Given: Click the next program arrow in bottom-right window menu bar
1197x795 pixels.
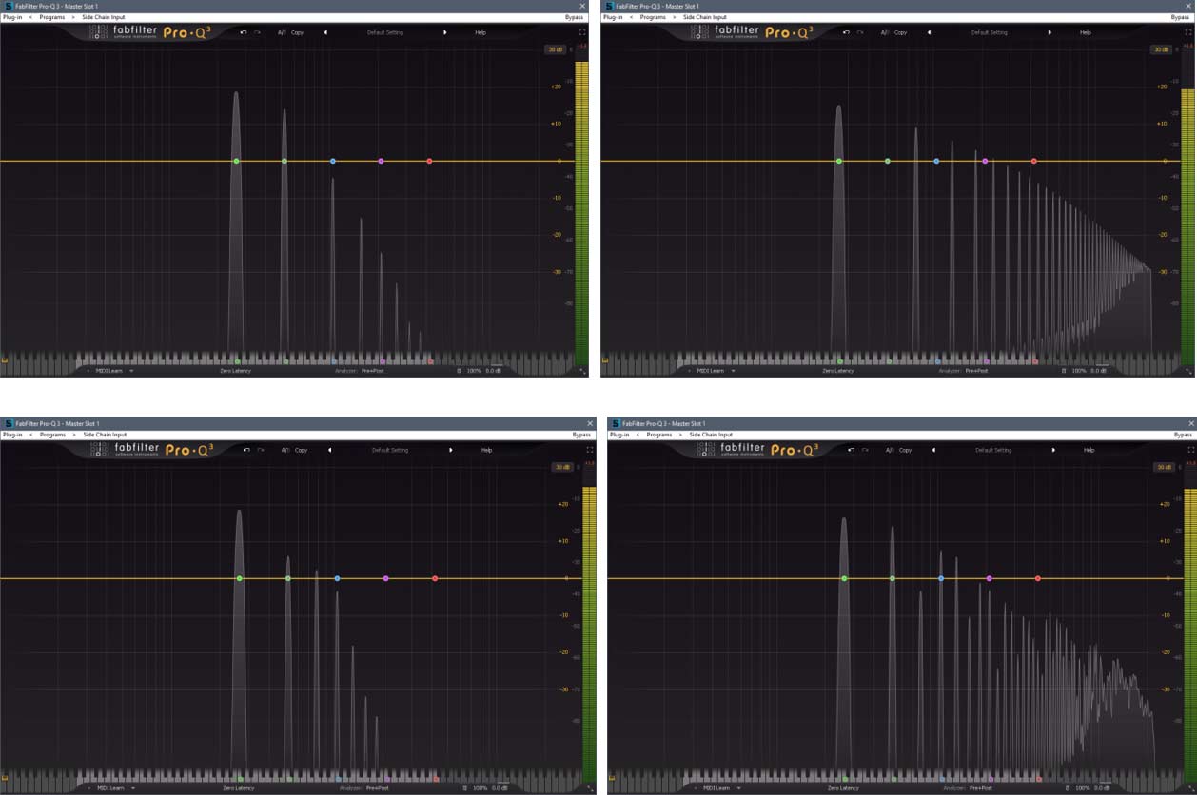Looking at the screenshot, I should (x=681, y=435).
